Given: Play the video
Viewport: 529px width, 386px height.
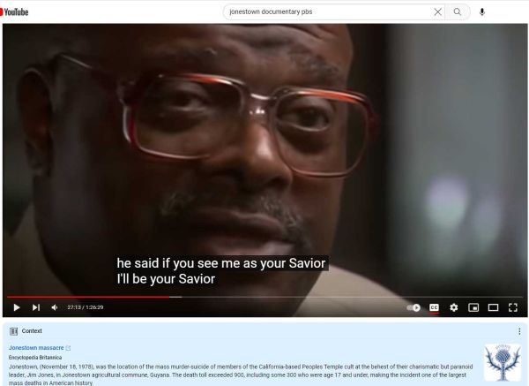Looking at the screenshot, I should (17, 307).
